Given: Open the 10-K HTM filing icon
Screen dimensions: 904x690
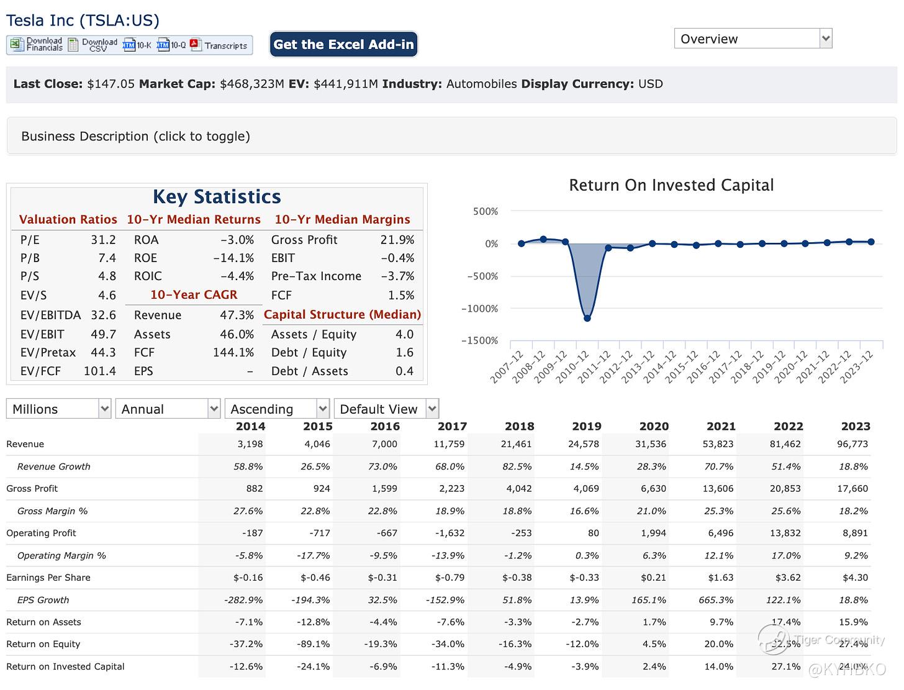Looking at the screenshot, I should click(x=129, y=45).
